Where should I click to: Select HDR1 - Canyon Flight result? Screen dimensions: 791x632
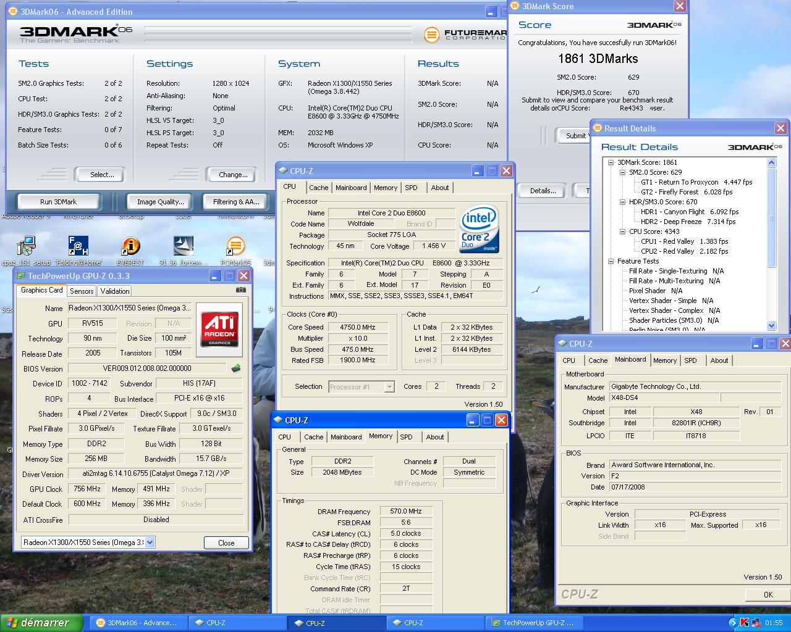point(690,212)
